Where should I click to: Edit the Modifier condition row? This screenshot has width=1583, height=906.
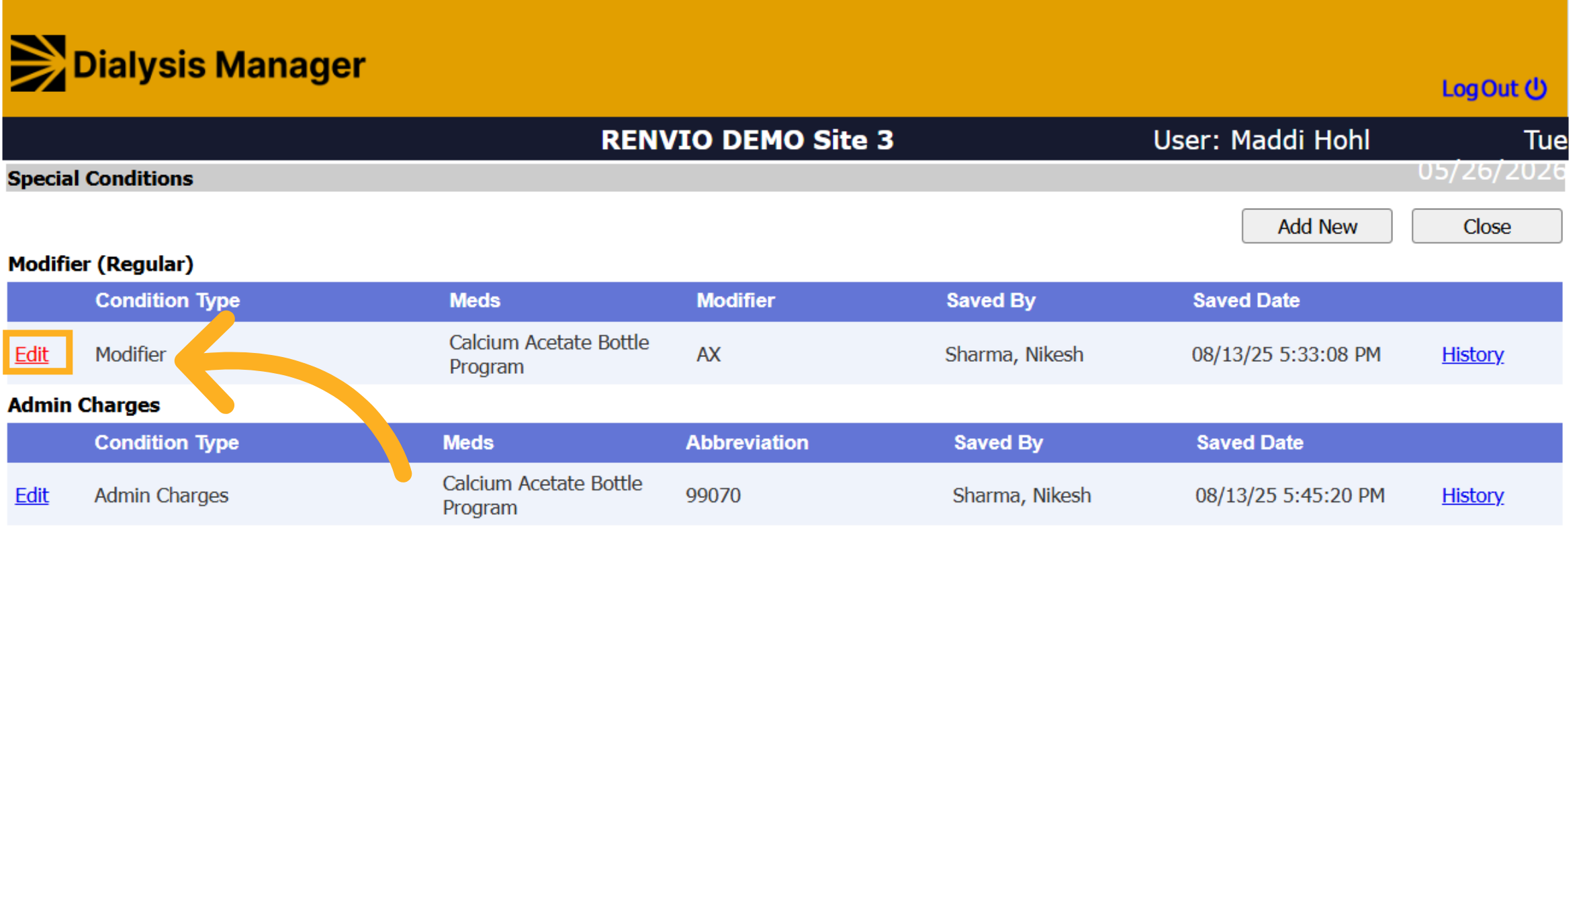(32, 354)
